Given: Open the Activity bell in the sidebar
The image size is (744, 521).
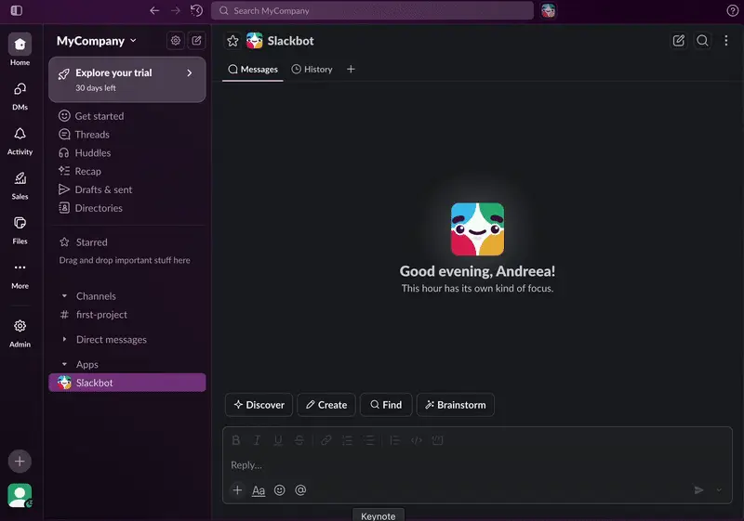Looking at the screenshot, I should (20, 139).
